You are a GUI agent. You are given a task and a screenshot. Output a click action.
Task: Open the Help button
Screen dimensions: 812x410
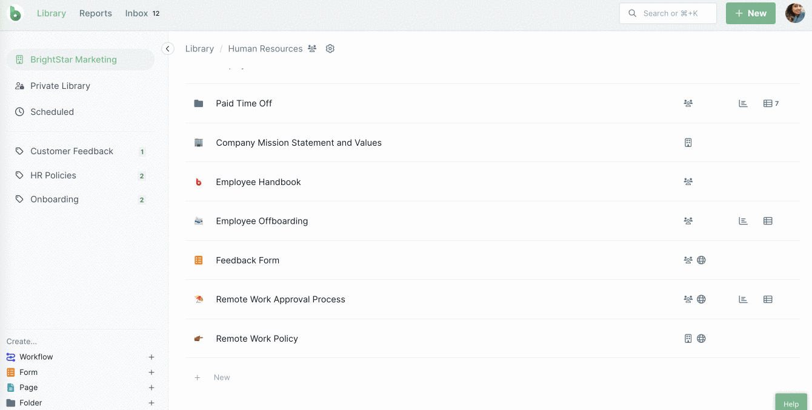(x=791, y=403)
